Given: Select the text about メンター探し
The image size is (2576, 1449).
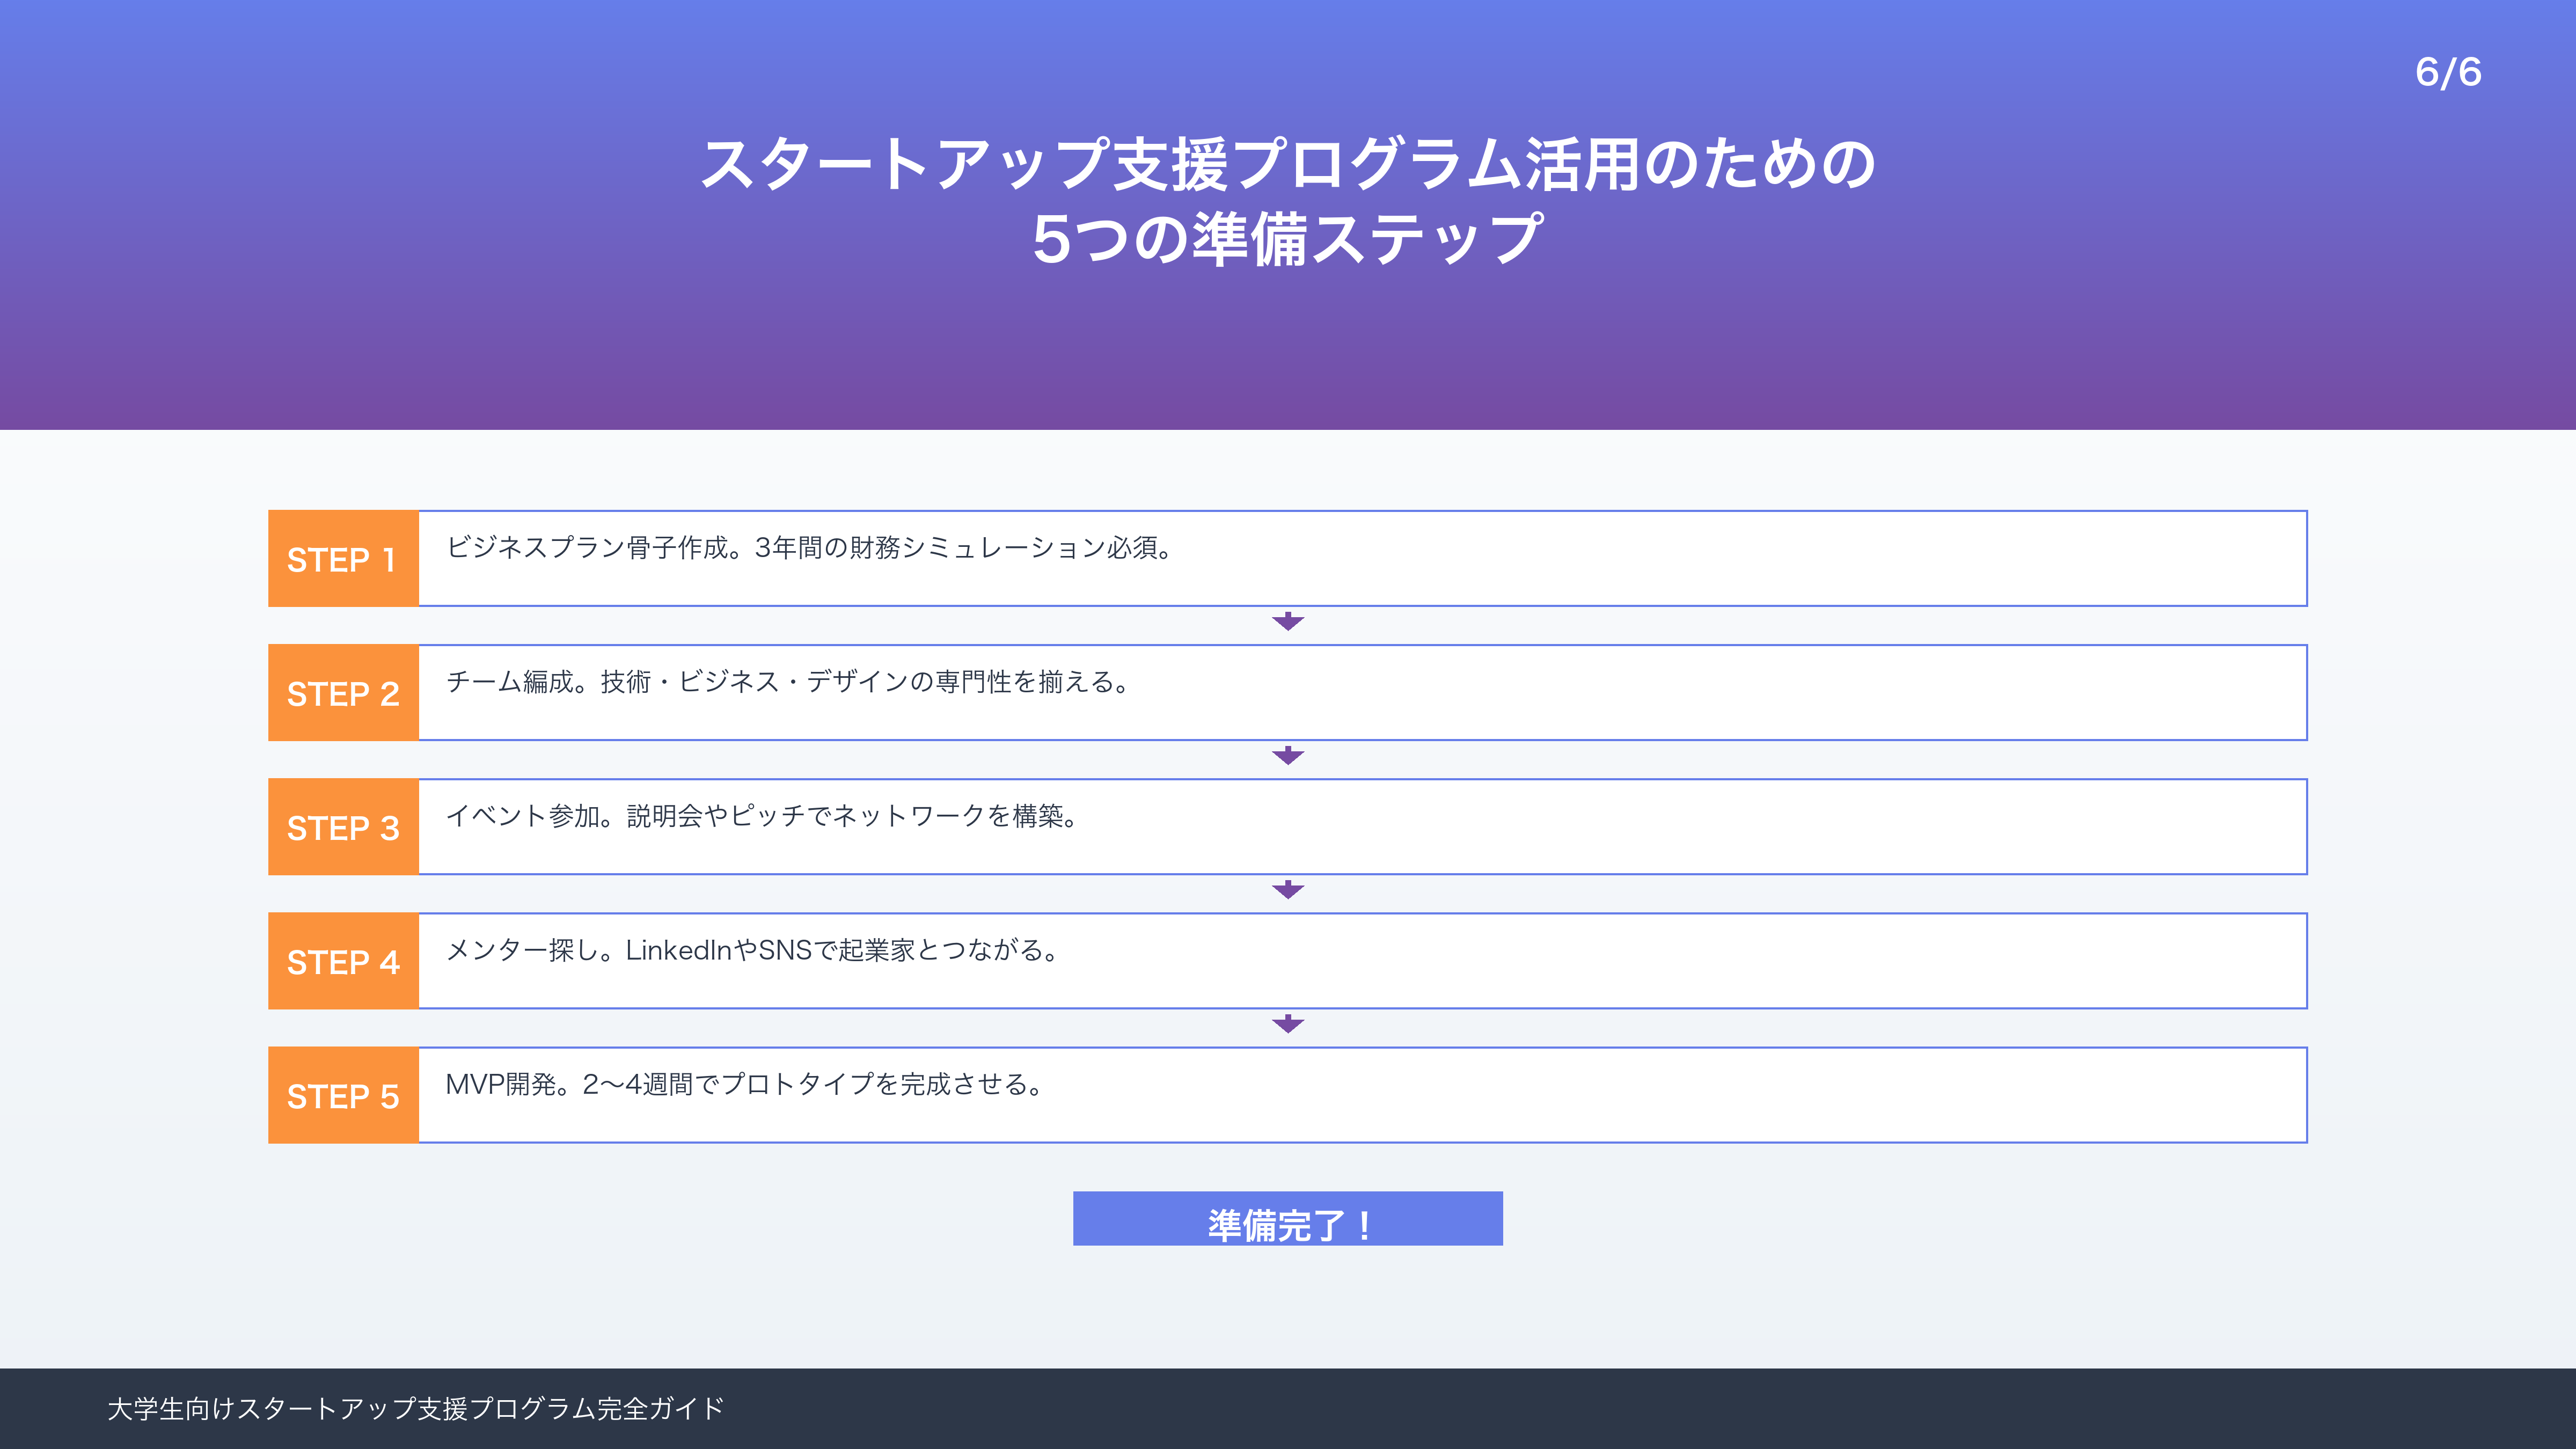Looking at the screenshot, I should click(x=752, y=950).
